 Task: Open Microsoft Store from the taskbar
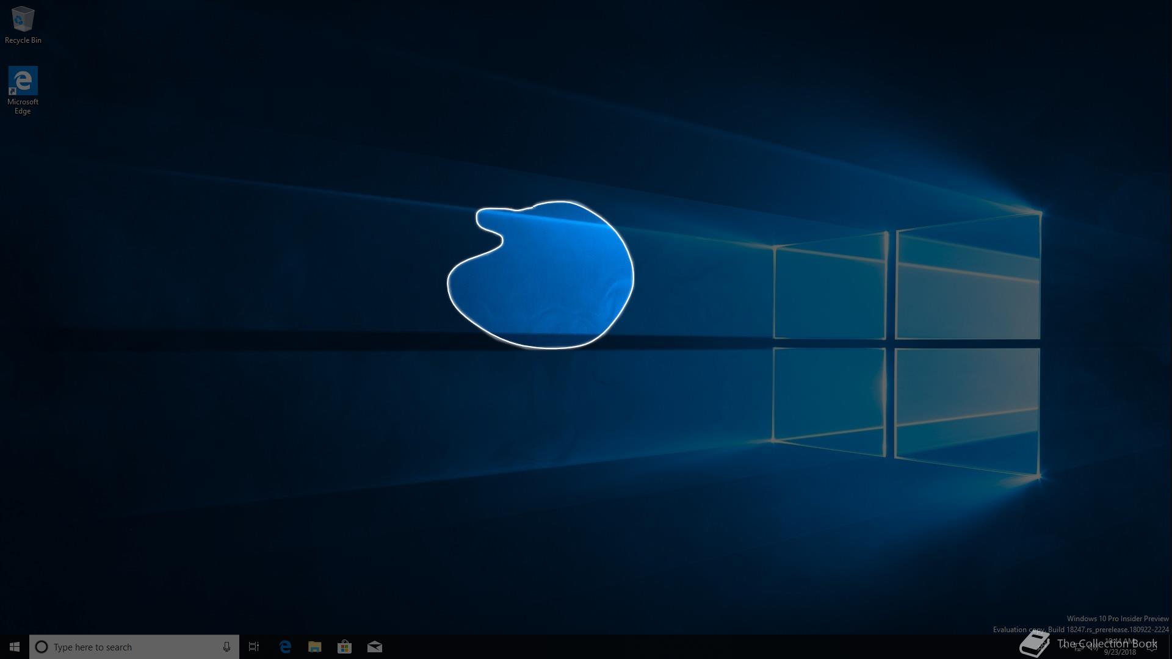point(345,647)
